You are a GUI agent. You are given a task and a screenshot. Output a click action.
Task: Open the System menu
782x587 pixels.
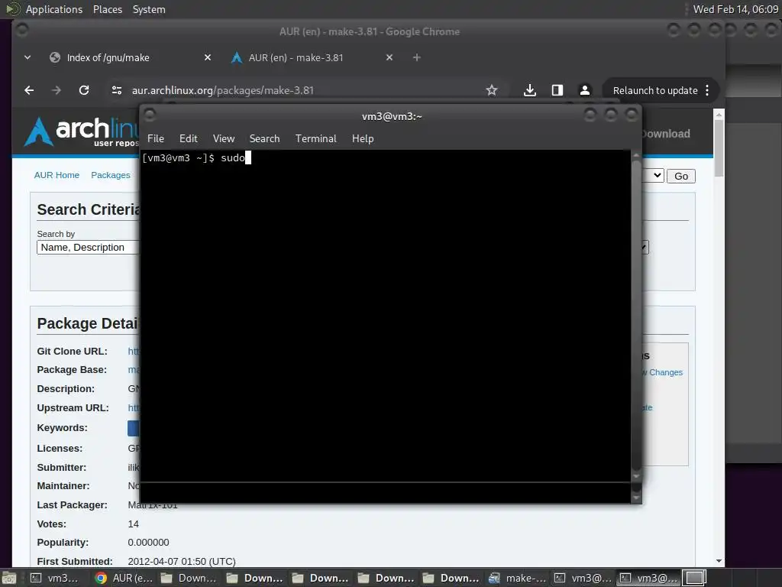149,9
